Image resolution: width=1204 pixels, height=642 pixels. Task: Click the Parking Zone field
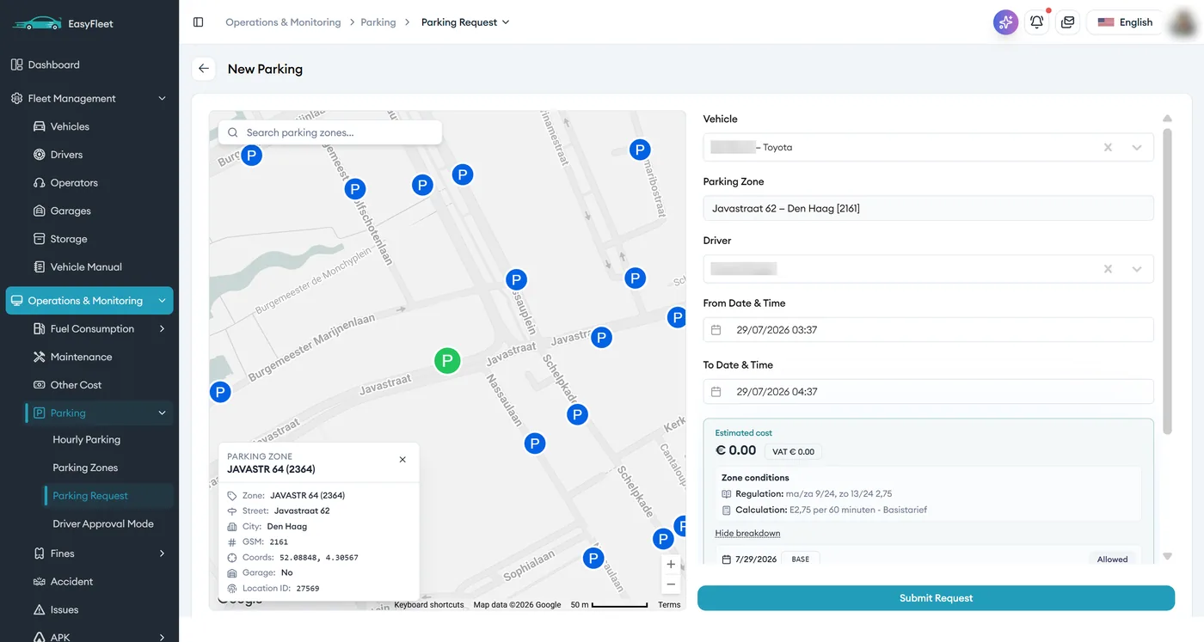(928, 208)
